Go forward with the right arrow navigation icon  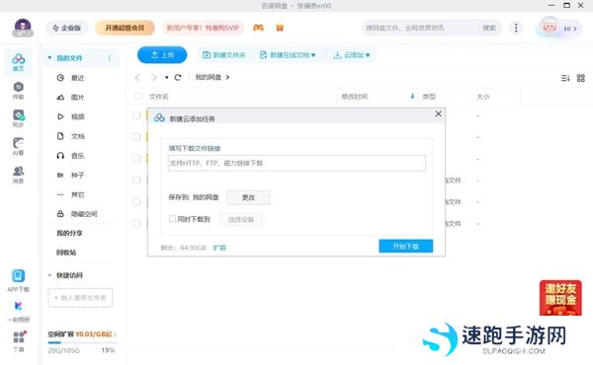154,77
